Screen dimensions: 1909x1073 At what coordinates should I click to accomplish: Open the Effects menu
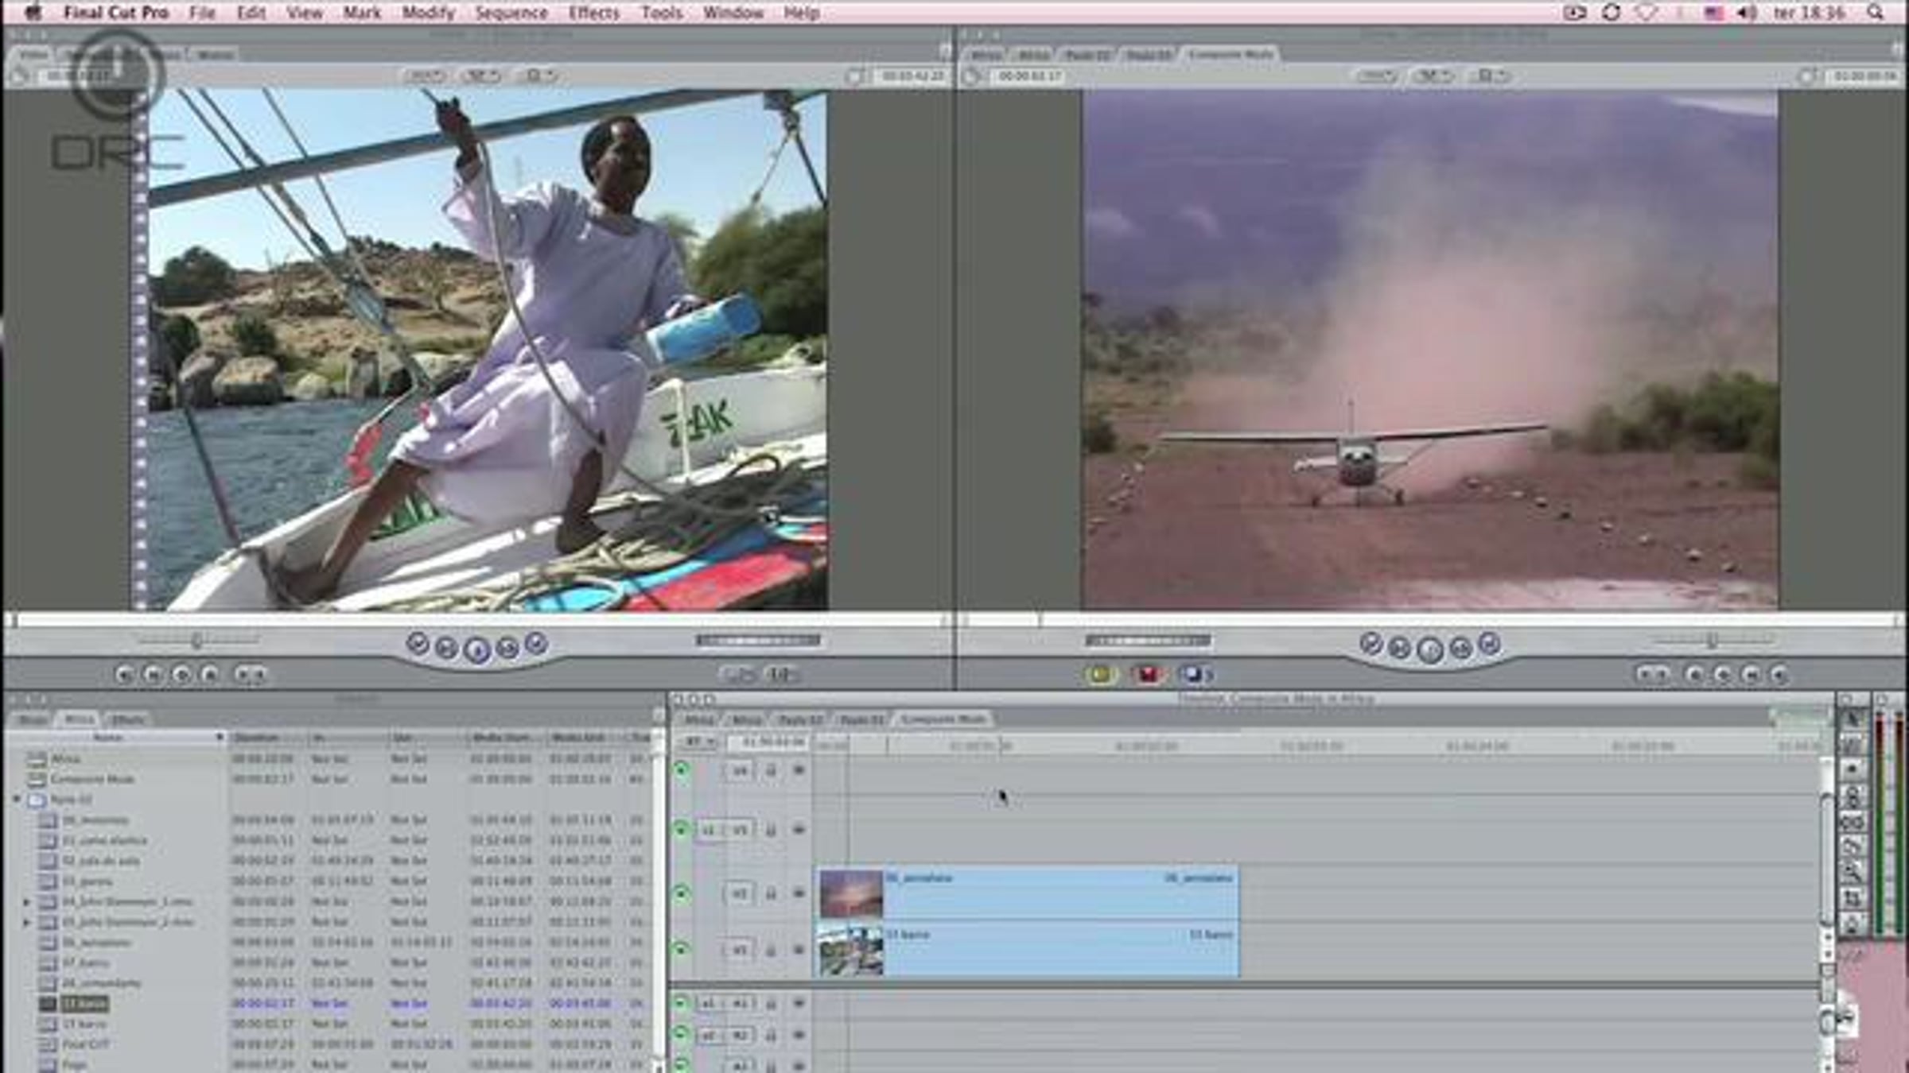[x=593, y=13]
